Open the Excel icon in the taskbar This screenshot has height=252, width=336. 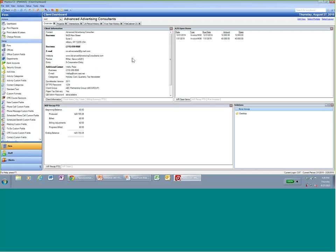click(x=157, y=178)
